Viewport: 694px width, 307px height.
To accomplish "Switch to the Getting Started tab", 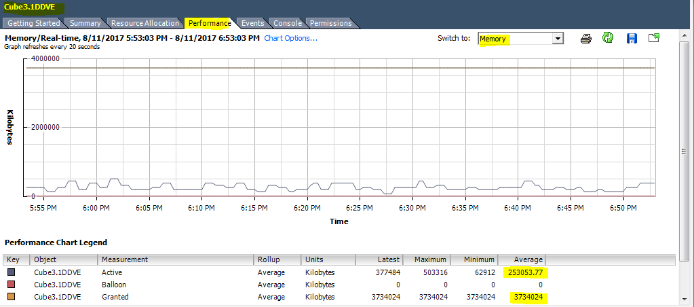I will tap(34, 23).
